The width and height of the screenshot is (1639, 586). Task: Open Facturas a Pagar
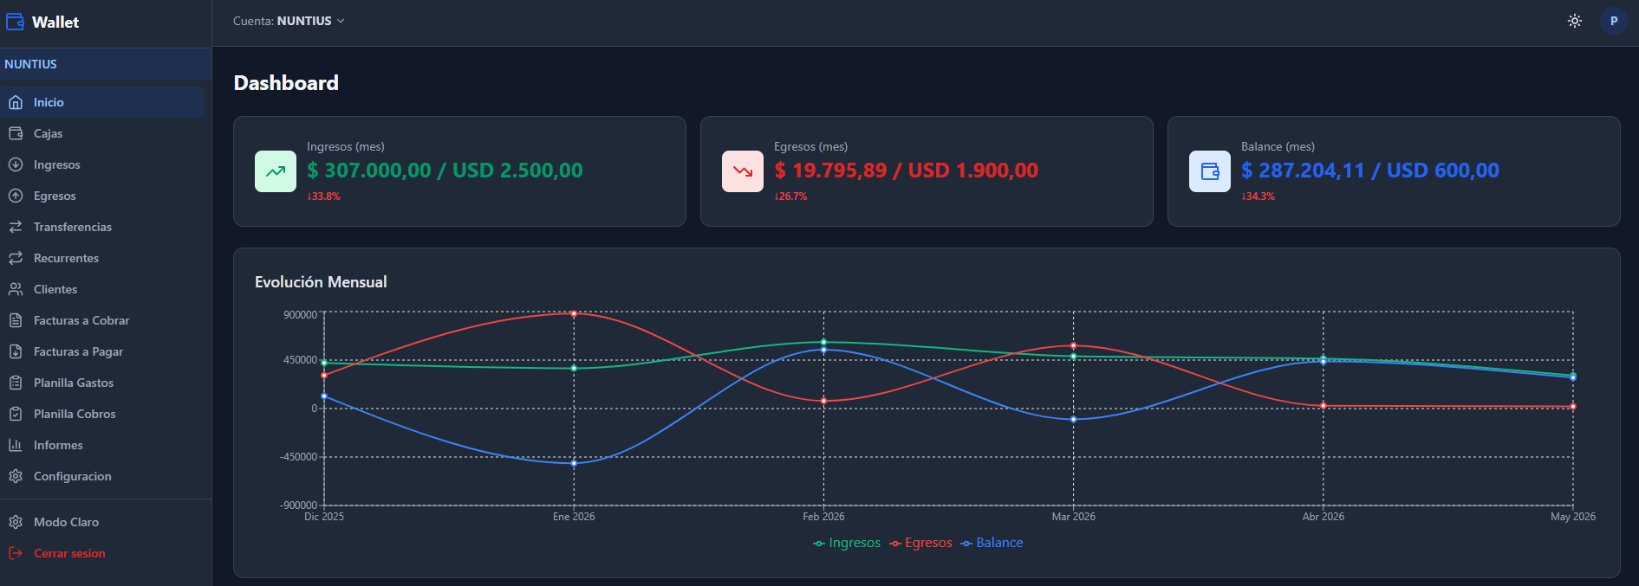coord(102,351)
